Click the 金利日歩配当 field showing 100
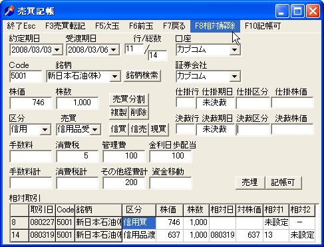This screenshot has width=324, height=247. [170, 156]
